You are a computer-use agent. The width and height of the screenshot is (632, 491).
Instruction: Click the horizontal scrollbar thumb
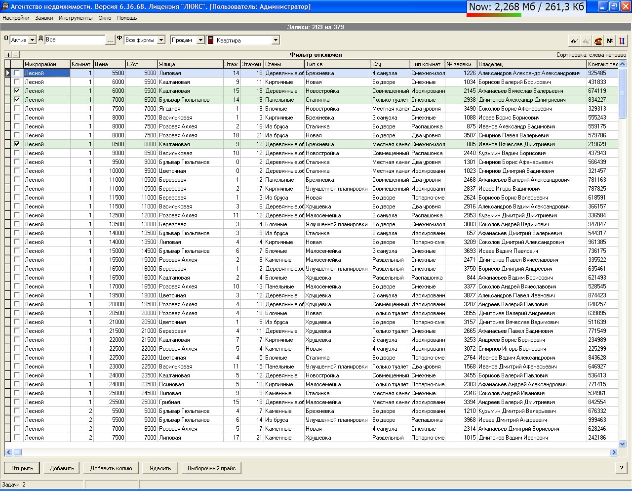point(17,452)
